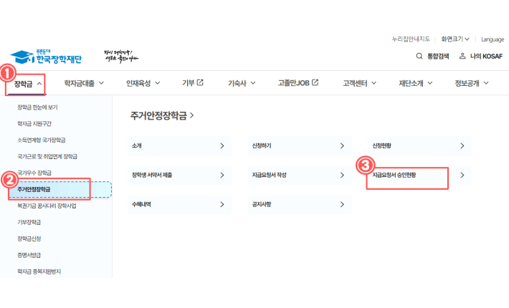Select 증명서발급 in sidebar

coord(29,255)
